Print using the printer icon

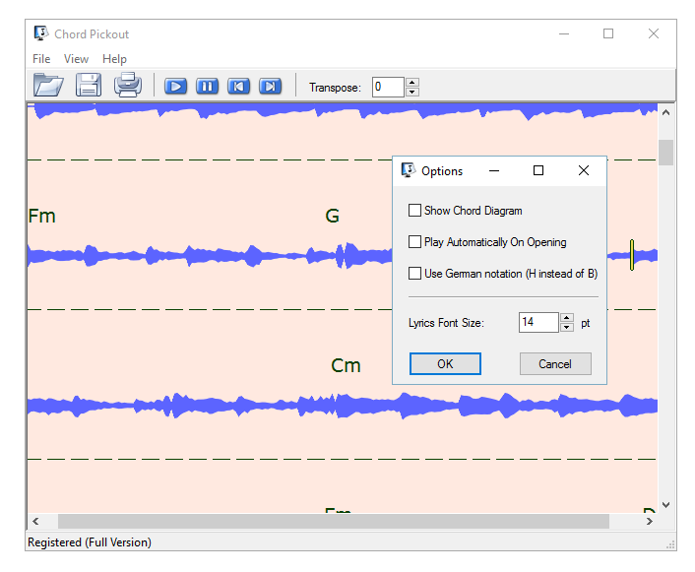tap(128, 85)
